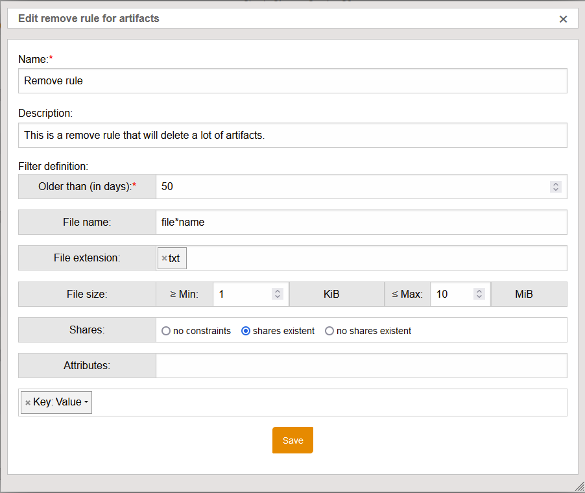
Task: Click the Max file size spinner
Action: pos(479,294)
